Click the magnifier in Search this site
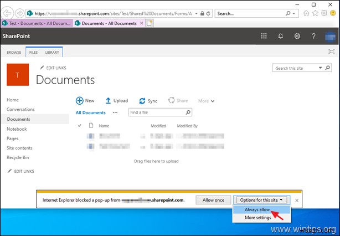This screenshot has width=340, height=236. click(x=328, y=68)
